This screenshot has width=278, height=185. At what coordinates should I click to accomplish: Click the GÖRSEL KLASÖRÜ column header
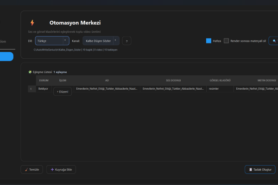[220, 80]
